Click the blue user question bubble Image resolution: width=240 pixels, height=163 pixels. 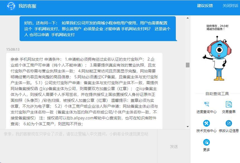click(x=98, y=29)
